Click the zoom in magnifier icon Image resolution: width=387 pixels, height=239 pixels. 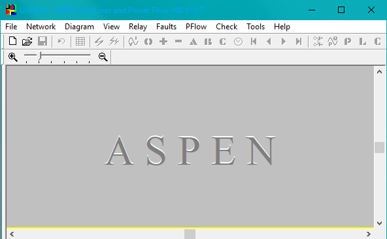pos(13,57)
